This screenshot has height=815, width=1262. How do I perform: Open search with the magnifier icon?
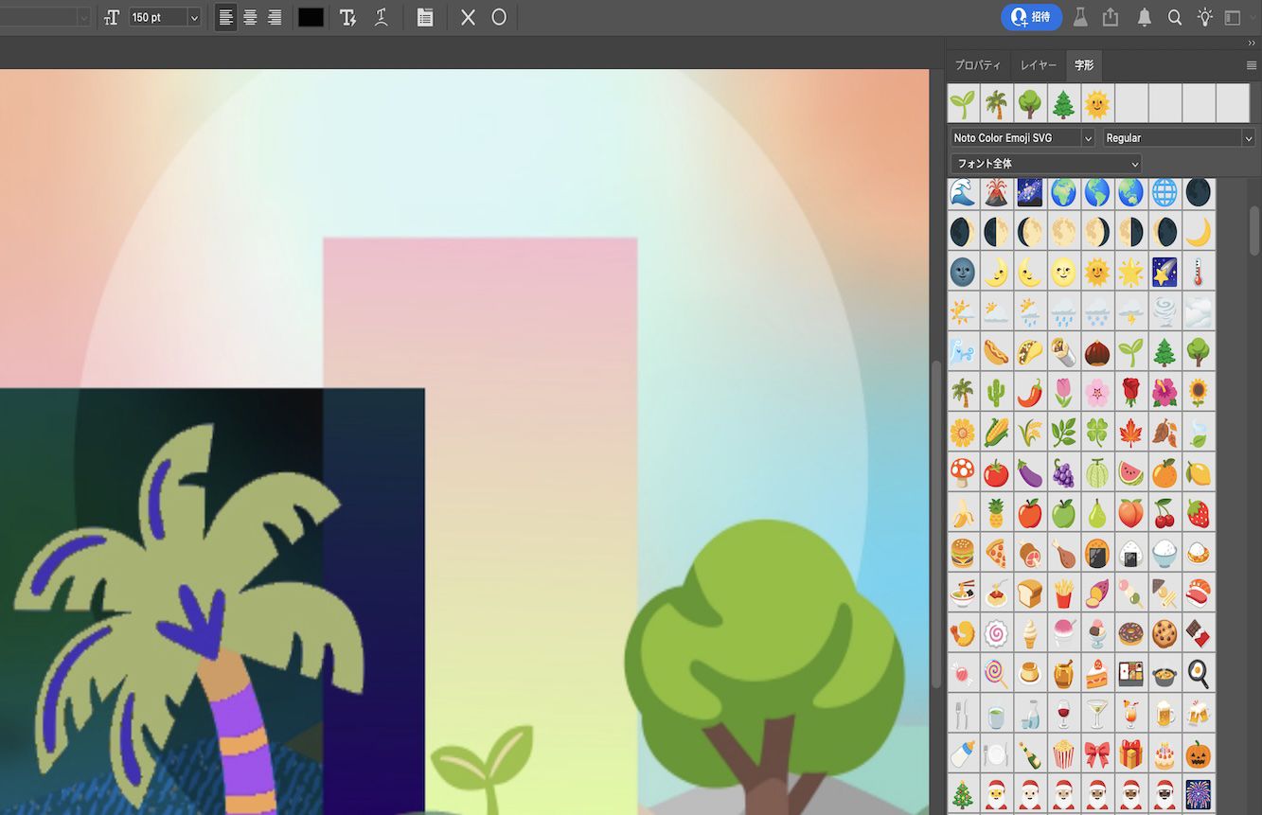[x=1175, y=17]
